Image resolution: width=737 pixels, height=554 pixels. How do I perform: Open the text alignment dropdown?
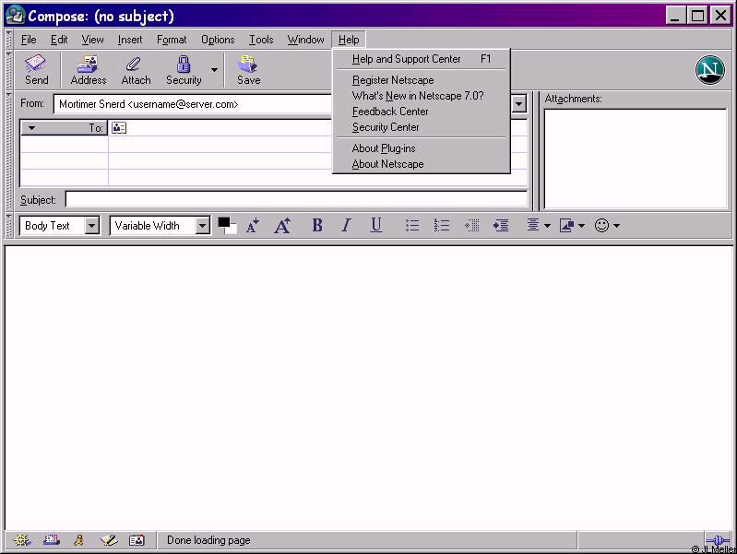click(538, 226)
